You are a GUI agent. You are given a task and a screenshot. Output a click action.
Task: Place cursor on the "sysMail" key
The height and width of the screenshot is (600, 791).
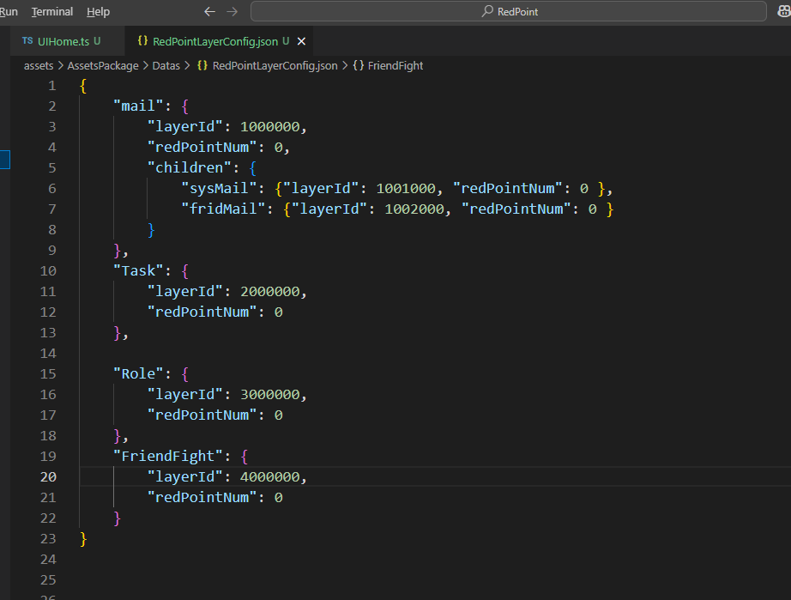point(219,188)
